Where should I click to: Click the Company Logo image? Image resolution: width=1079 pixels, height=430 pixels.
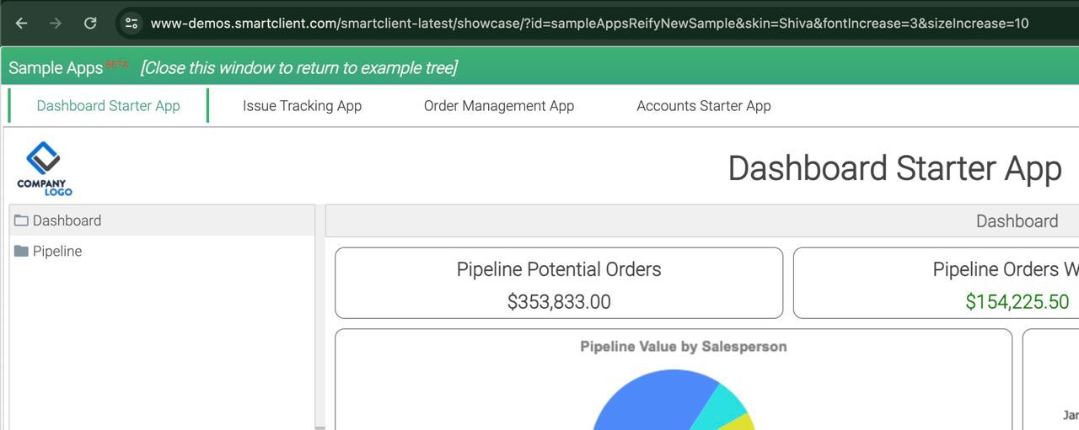[x=44, y=169]
